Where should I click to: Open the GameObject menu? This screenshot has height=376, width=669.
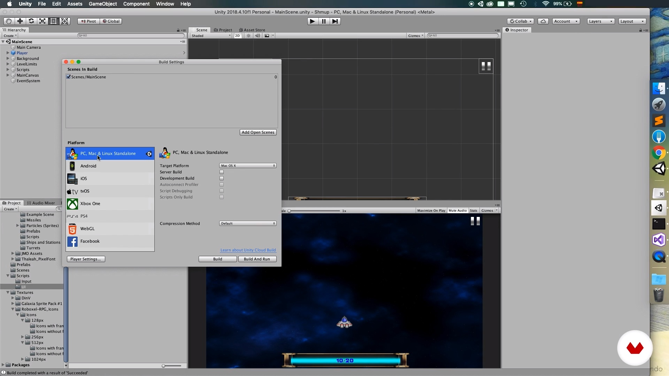coord(103,4)
